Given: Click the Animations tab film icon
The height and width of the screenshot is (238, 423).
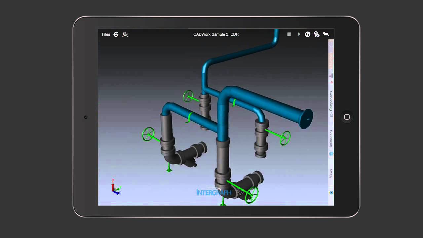Looking at the screenshot, I should click(331, 154).
